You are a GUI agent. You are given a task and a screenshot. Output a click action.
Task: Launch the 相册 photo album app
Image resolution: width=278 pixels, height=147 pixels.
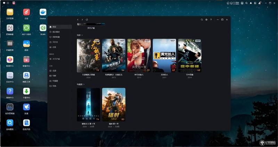coord(26,44)
